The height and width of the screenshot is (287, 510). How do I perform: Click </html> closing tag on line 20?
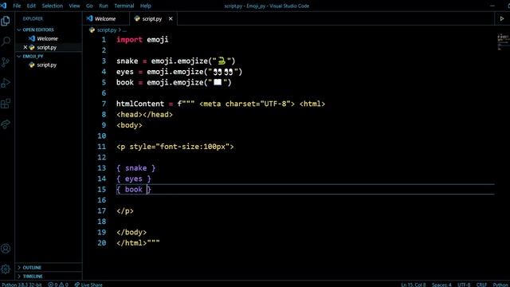(x=131, y=243)
